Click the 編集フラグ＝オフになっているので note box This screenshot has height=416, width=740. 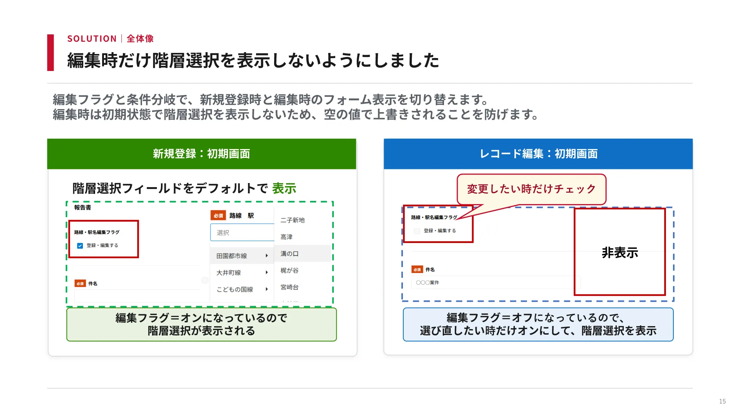(538, 324)
